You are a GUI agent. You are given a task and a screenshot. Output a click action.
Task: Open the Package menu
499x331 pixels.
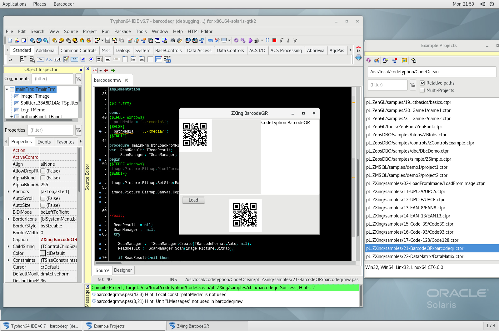122,32
